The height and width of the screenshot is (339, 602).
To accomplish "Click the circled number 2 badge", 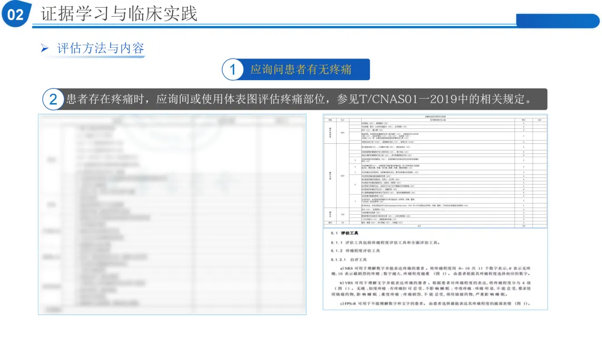I will pyautogui.click(x=53, y=99).
